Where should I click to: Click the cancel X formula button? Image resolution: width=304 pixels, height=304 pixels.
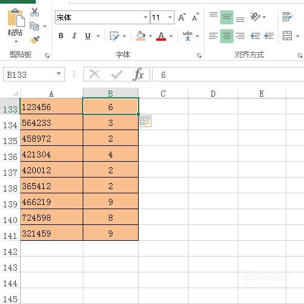[x=94, y=74]
